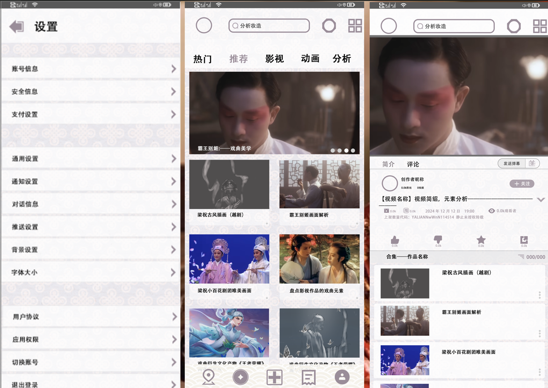
Task: Tap the thumbs-up like icon
Action: pyautogui.click(x=395, y=240)
